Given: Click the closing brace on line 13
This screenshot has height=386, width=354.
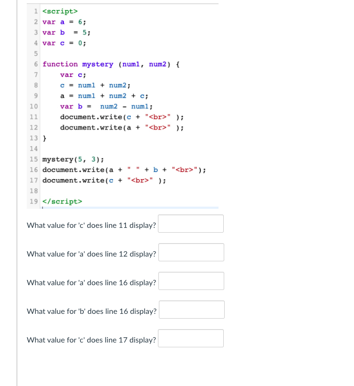Looking at the screenshot, I should [44, 138].
